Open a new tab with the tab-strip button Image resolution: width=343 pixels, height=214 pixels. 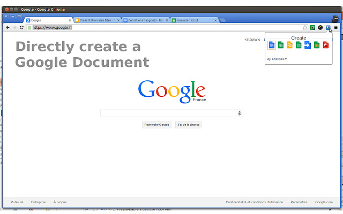tap(223, 20)
